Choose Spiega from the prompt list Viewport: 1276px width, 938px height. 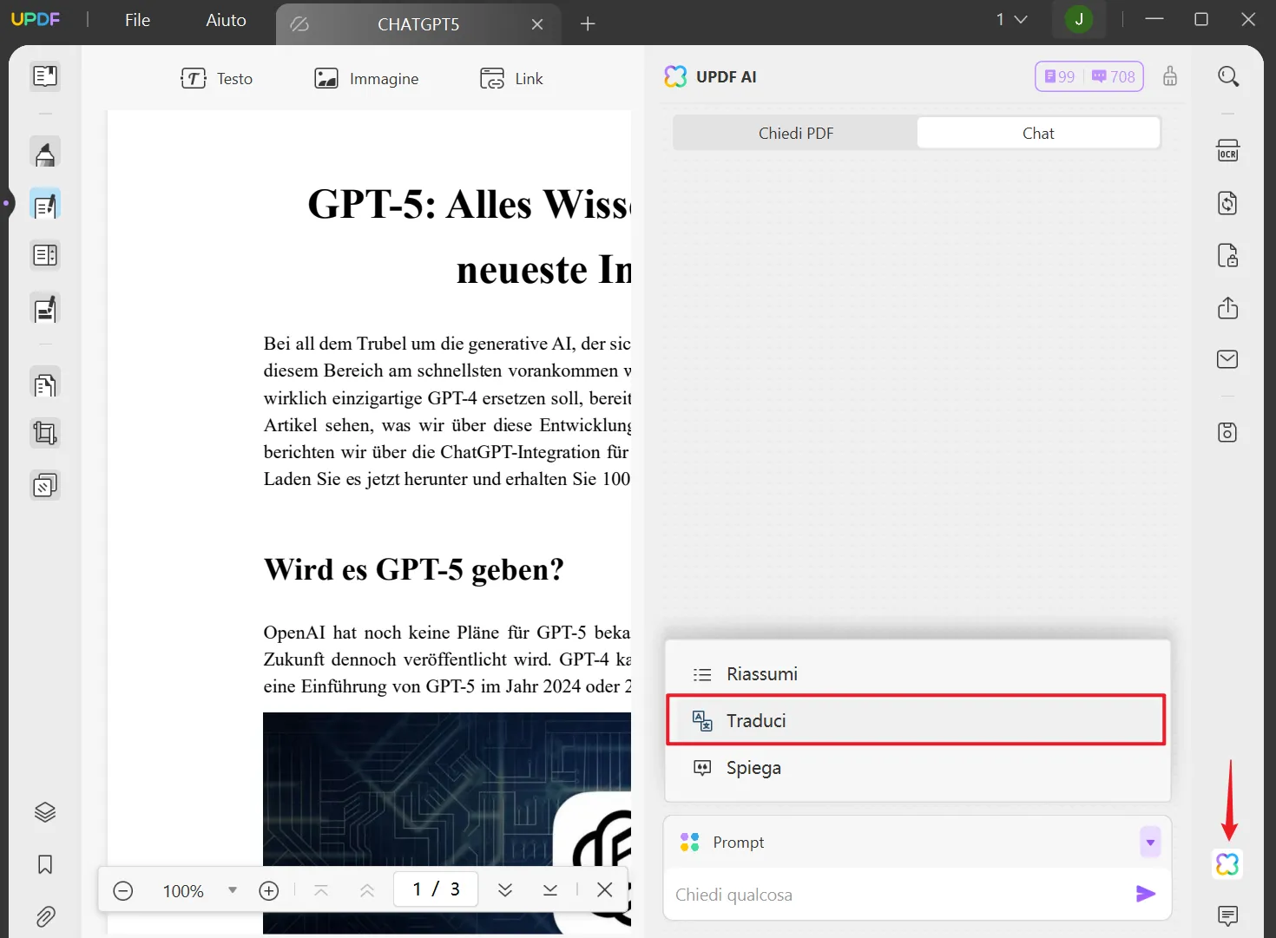[918, 768]
